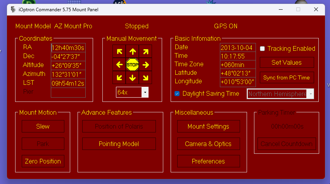Click the Time field 10:17:55
Viewport: 330px width, 184px height.
pyautogui.click(x=238, y=56)
